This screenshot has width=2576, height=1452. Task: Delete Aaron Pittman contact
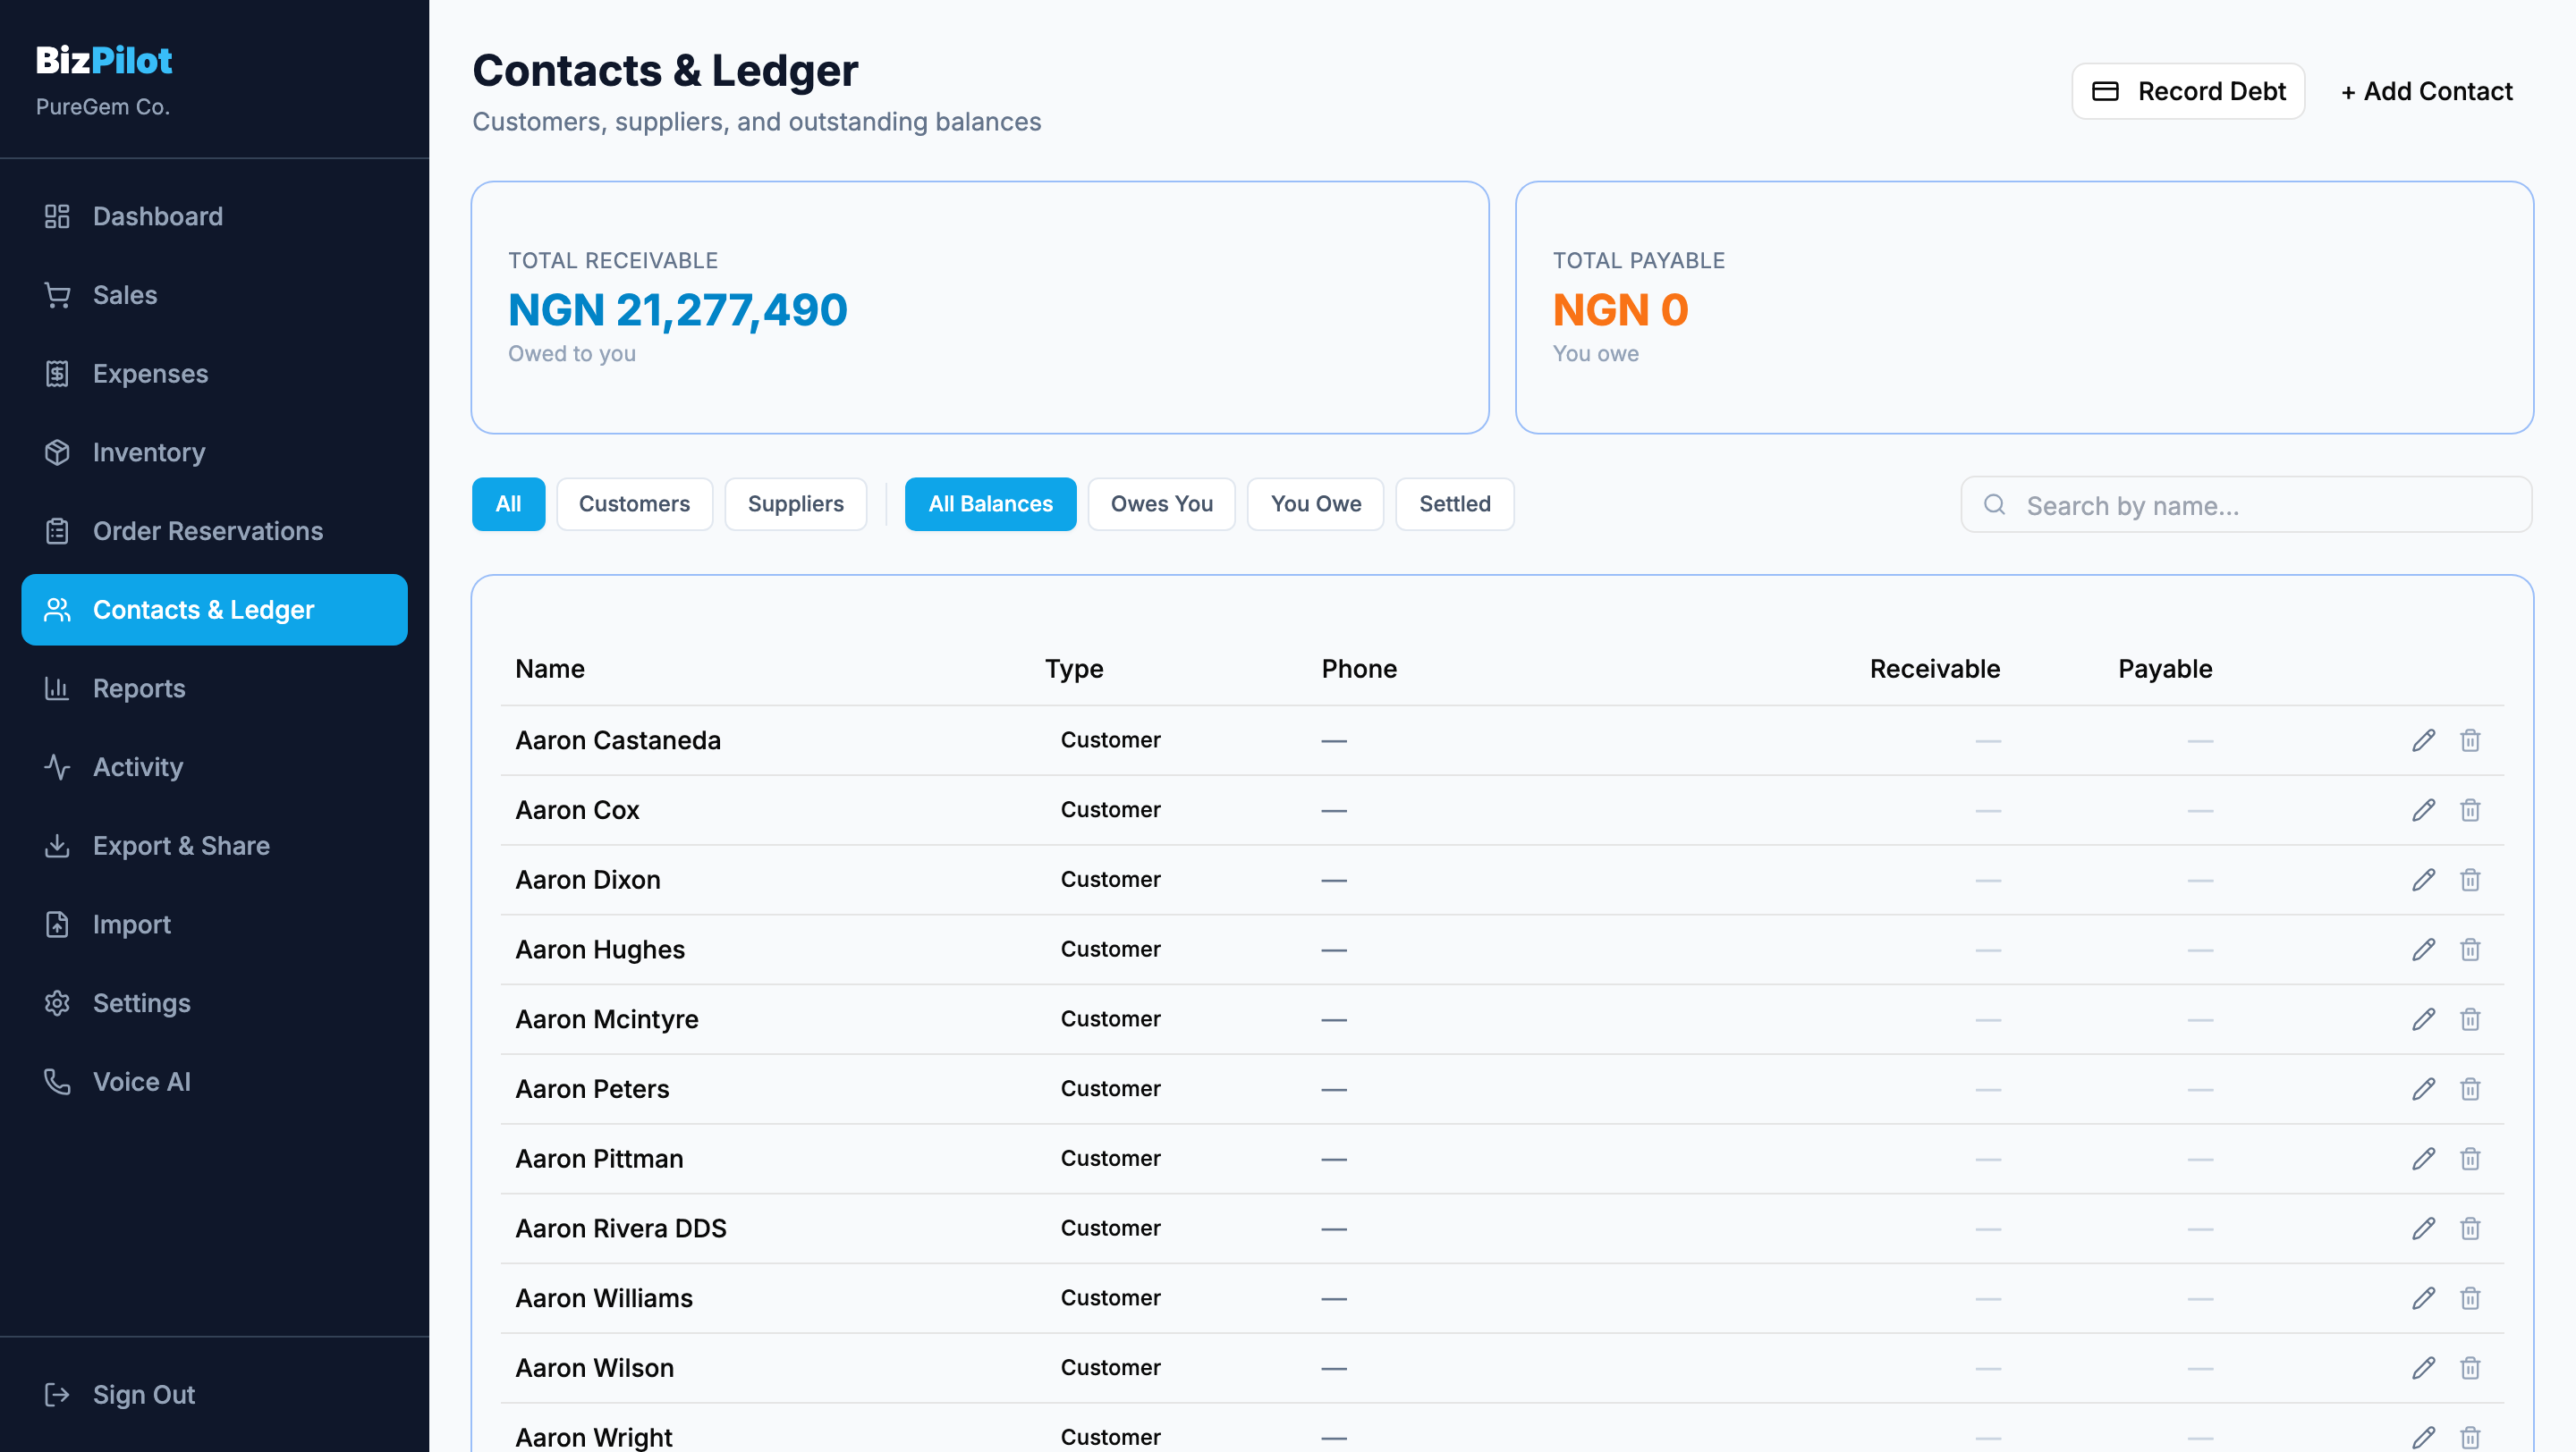[x=2470, y=1160]
